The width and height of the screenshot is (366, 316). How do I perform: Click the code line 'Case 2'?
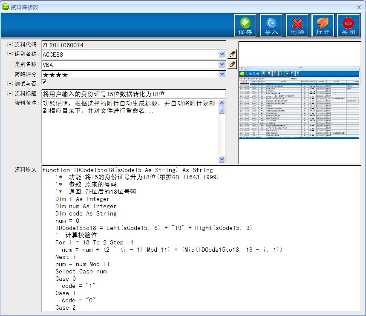[x=66, y=307]
